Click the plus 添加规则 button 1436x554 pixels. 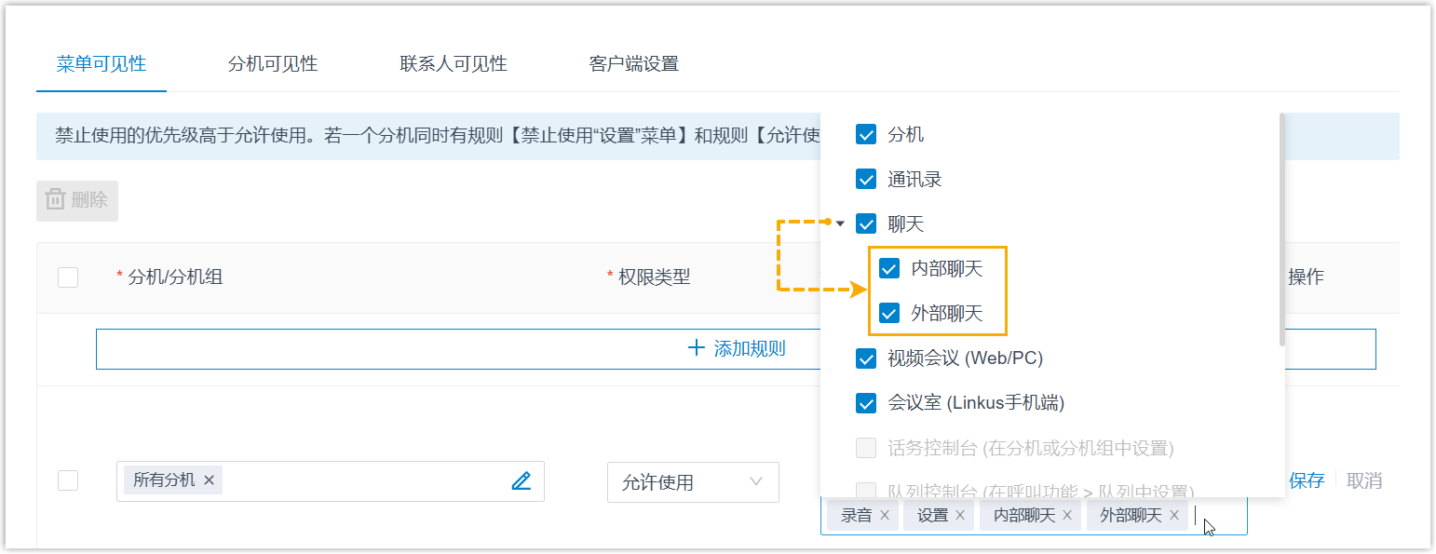[x=736, y=349]
